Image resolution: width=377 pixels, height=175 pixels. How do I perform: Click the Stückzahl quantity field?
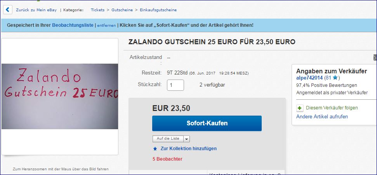pos(175,85)
